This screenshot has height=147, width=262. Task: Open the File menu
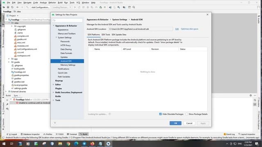tap(8, 3)
